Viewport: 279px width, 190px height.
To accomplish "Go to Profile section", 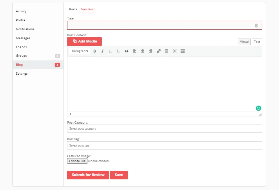I will (21, 20).
